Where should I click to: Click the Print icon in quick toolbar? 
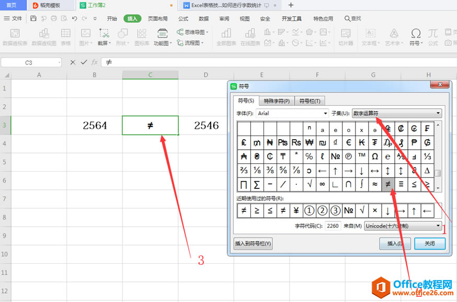tap(54, 18)
